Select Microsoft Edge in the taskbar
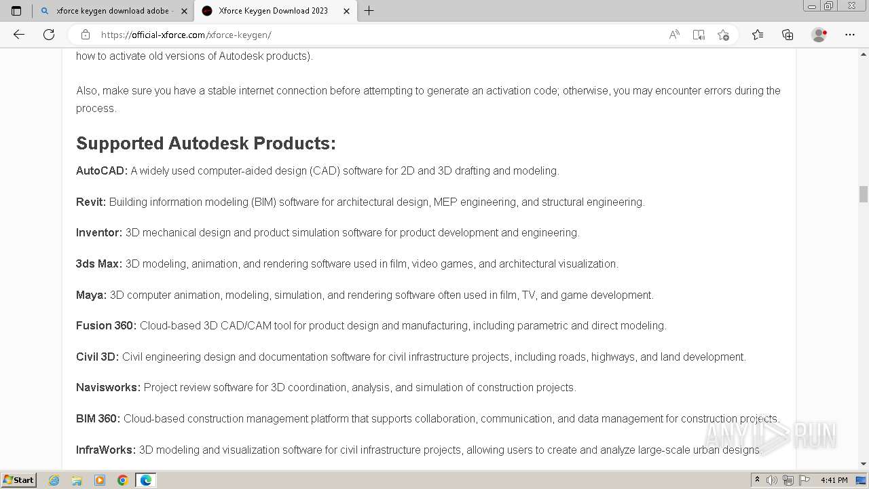 click(x=146, y=480)
